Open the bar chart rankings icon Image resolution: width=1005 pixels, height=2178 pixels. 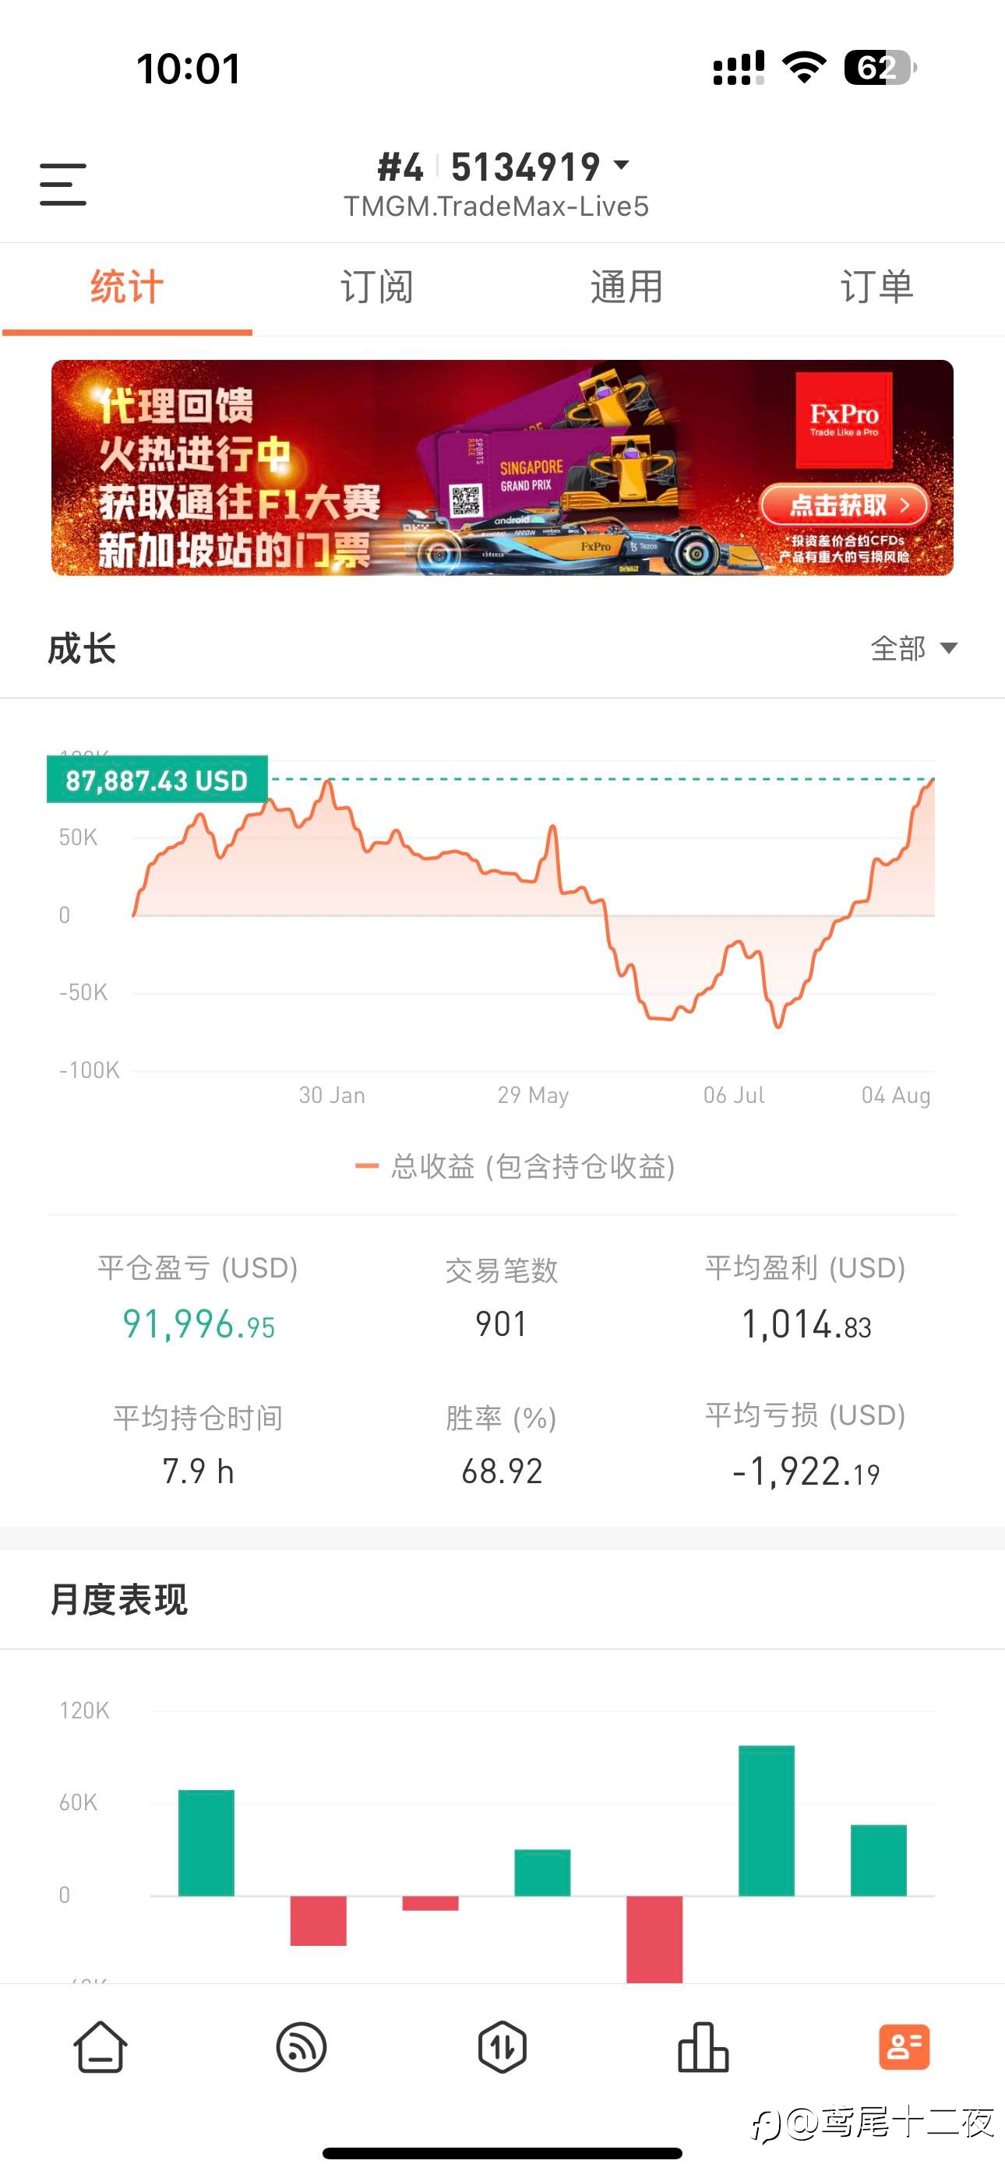(x=703, y=2047)
